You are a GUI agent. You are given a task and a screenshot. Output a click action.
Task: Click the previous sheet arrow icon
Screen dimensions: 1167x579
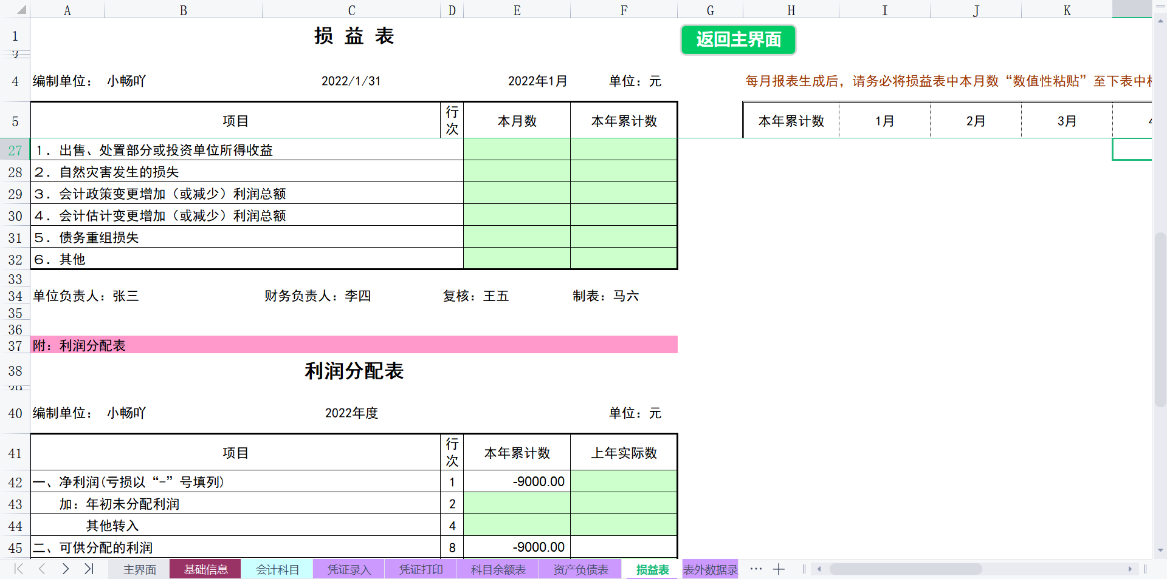(41, 569)
